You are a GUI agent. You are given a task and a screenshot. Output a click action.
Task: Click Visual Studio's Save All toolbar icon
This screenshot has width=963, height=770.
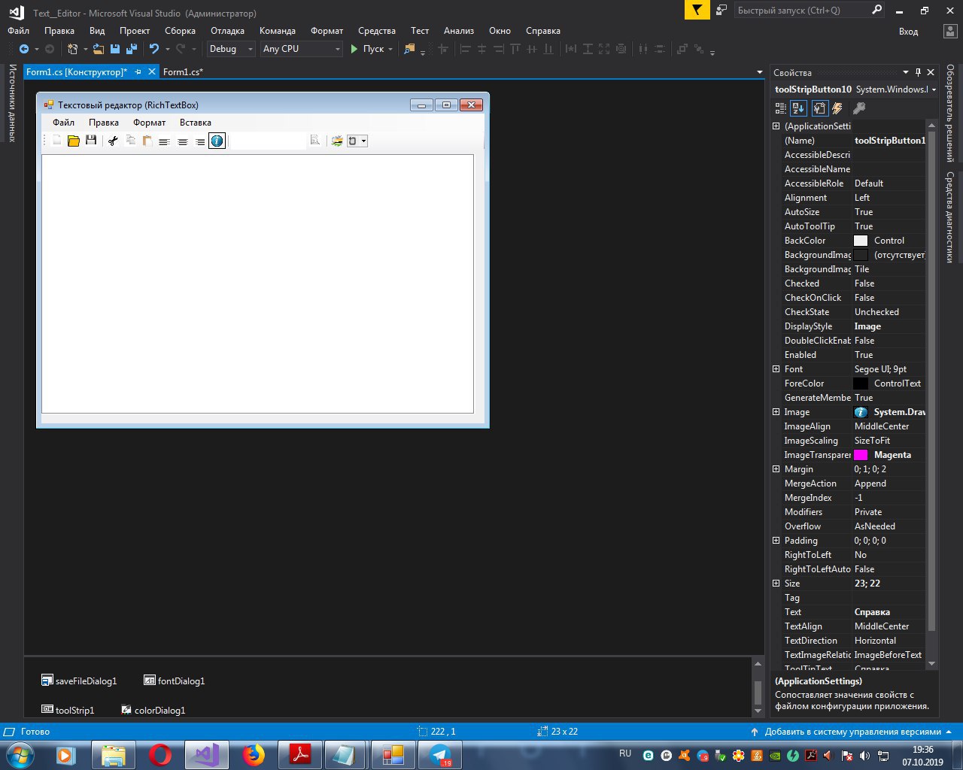[132, 49]
